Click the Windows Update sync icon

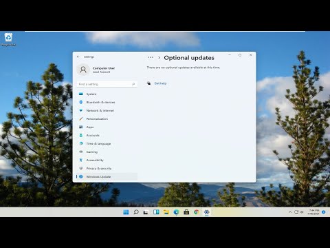point(81,176)
